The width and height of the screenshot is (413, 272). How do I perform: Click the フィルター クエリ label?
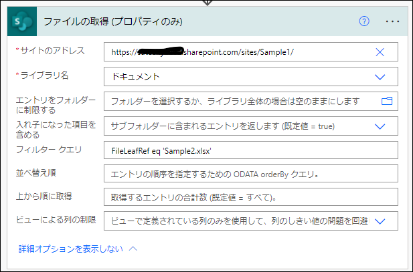point(49,150)
